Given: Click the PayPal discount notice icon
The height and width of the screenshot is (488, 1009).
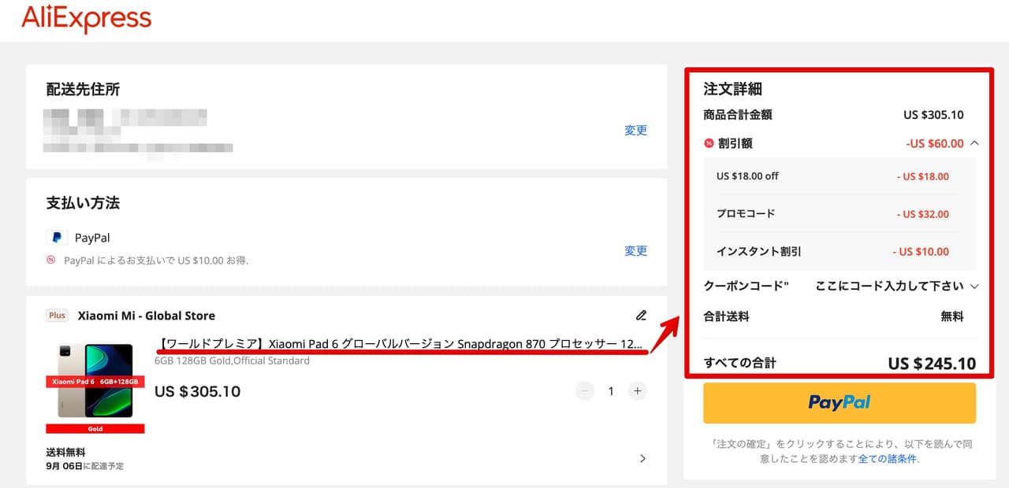Looking at the screenshot, I should tap(51, 260).
